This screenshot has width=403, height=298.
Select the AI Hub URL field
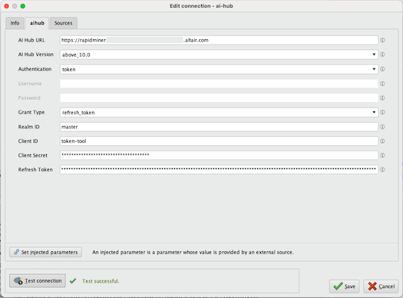point(219,40)
